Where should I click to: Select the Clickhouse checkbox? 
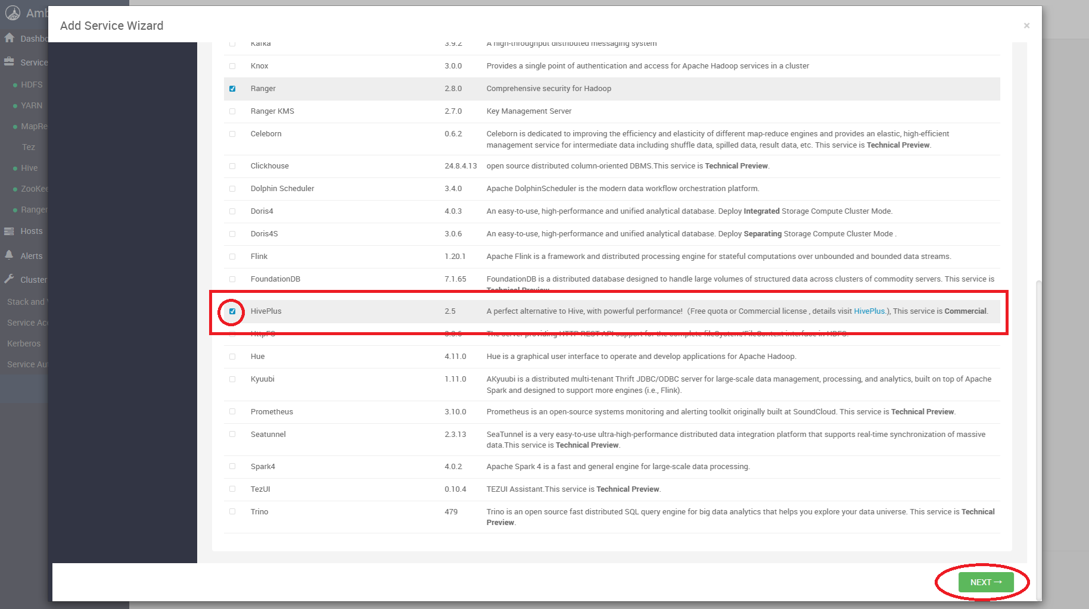click(x=232, y=166)
